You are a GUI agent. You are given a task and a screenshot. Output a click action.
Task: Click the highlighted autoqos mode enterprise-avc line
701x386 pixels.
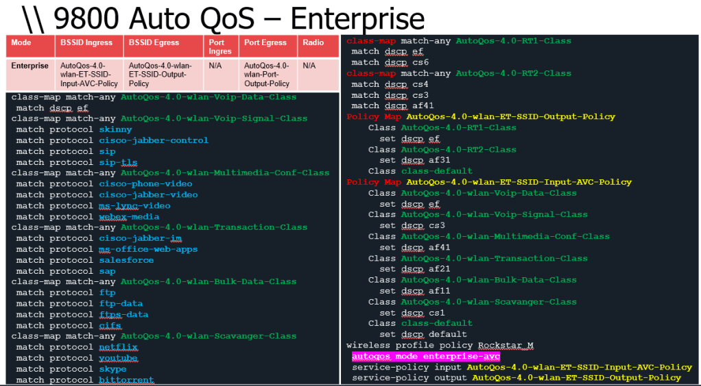coord(425,357)
